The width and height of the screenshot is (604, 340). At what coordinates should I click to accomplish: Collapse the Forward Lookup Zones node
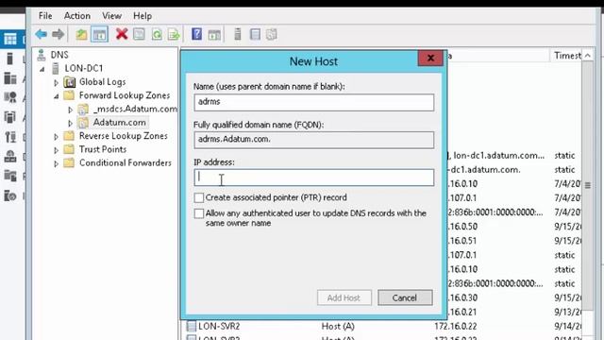point(57,96)
